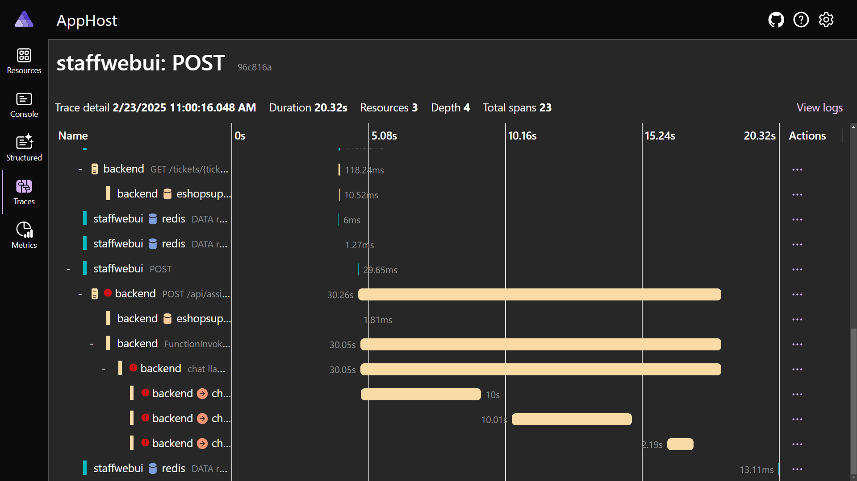Open actions menu for staffwebui POST row
This screenshot has width=857, height=481.
[x=797, y=270]
